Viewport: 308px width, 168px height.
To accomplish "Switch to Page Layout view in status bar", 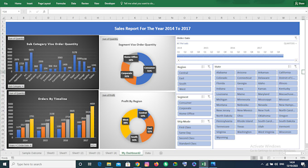I will (x=261, y=158).
